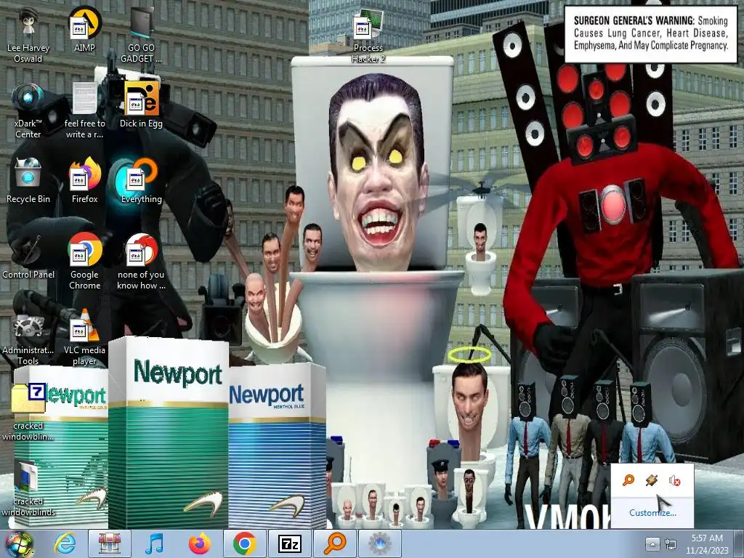Select the Everything desktop shortcut

coord(141,181)
